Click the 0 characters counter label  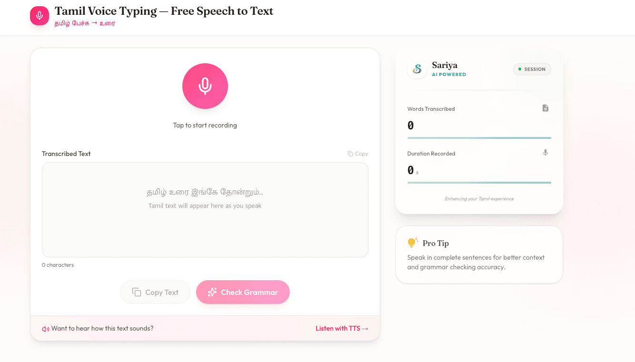click(x=58, y=265)
